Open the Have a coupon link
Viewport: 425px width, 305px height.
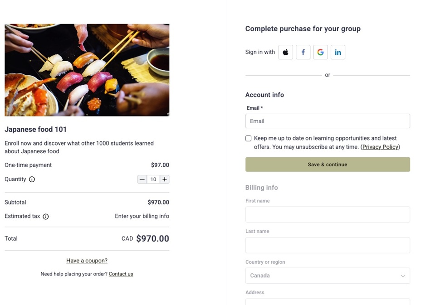[x=87, y=261]
